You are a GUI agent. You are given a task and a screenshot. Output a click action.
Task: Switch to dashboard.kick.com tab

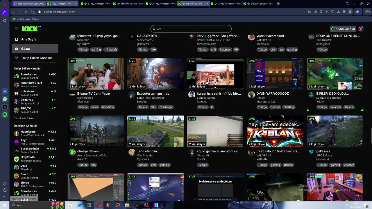(29, 4)
